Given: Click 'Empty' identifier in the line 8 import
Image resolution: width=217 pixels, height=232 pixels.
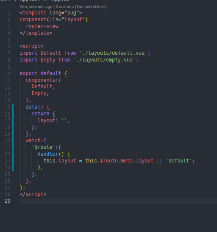Looking at the screenshot, I should pos(48,60).
